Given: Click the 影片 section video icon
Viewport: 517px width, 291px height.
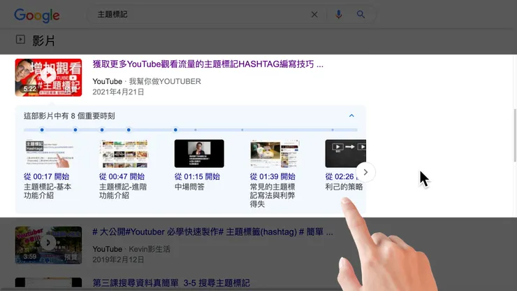Looking at the screenshot, I should point(20,40).
